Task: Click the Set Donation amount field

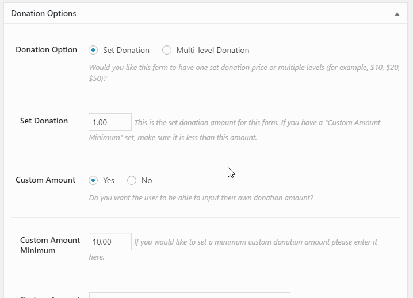Action: tap(110, 122)
